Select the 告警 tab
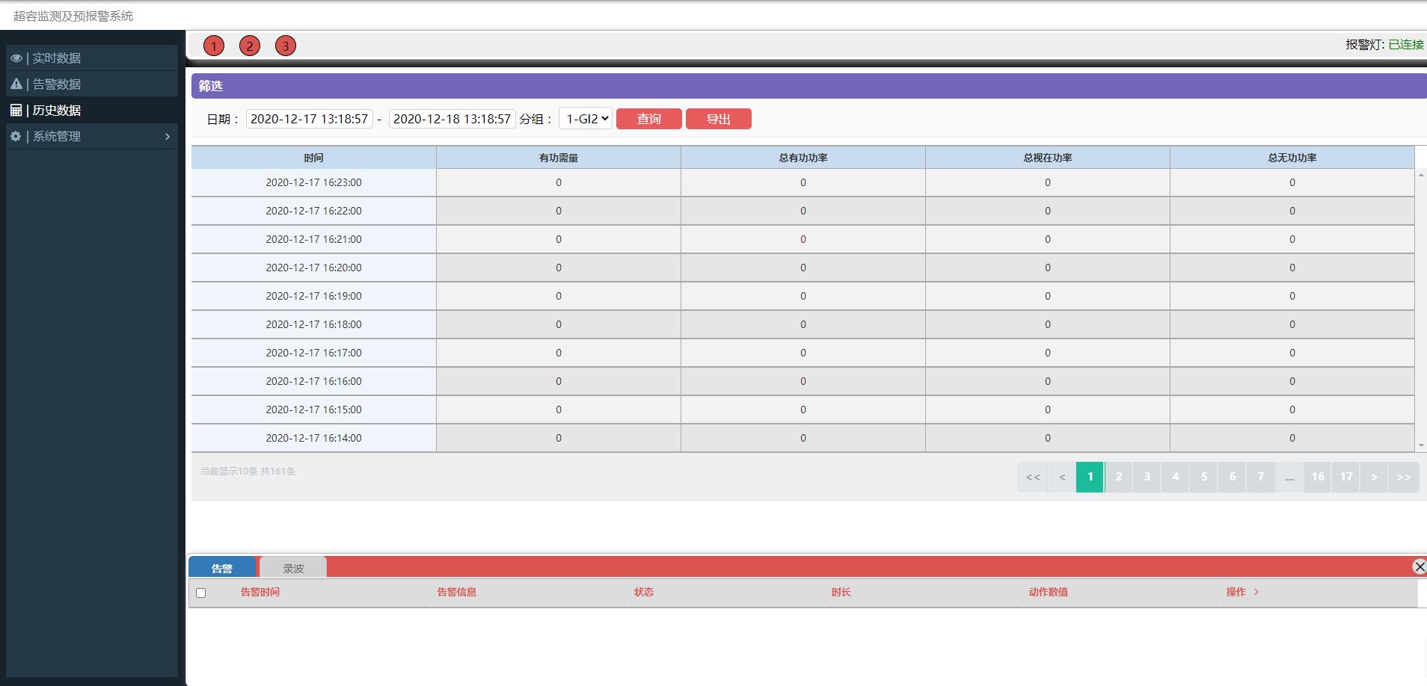Viewport: 1427px width, 686px height. coord(222,569)
